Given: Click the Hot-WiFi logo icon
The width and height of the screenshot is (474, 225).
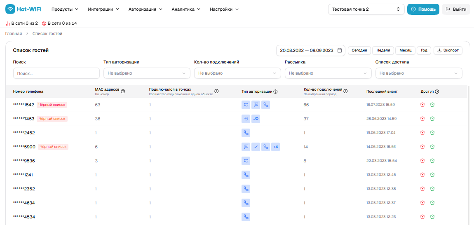Looking at the screenshot, I should pos(10,9).
